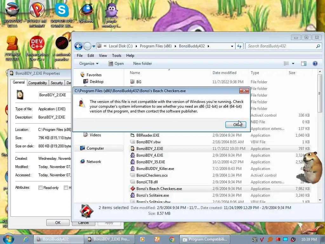Select the Embarcadero Dev-C++ desktop icon
The image size is (325, 244).
[x=37, y=48]
